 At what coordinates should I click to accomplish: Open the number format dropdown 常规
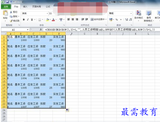(x=131, y=13)
